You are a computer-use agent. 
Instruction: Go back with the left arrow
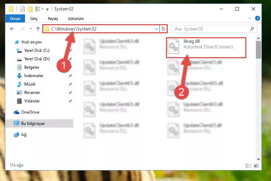point(12,29)
